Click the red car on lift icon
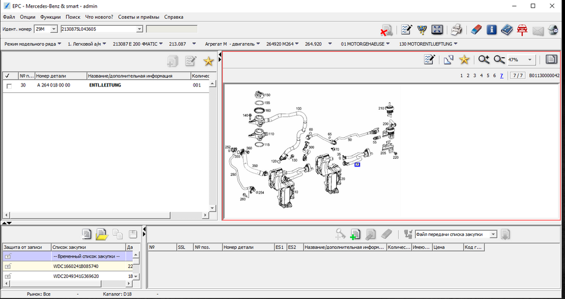 point(522,29)
